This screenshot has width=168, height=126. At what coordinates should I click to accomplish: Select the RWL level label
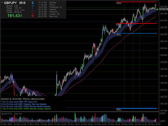[x=119, y=110]
